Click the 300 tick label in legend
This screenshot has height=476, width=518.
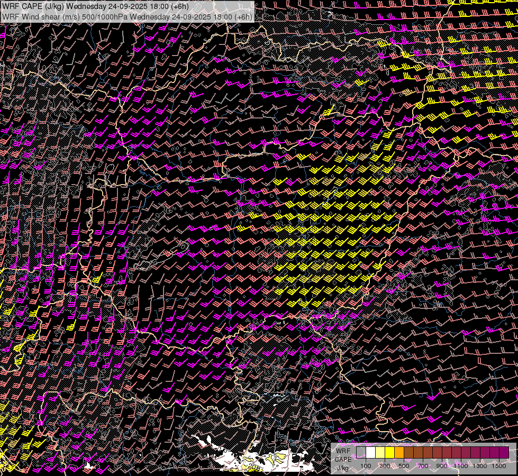click(385, 466)
